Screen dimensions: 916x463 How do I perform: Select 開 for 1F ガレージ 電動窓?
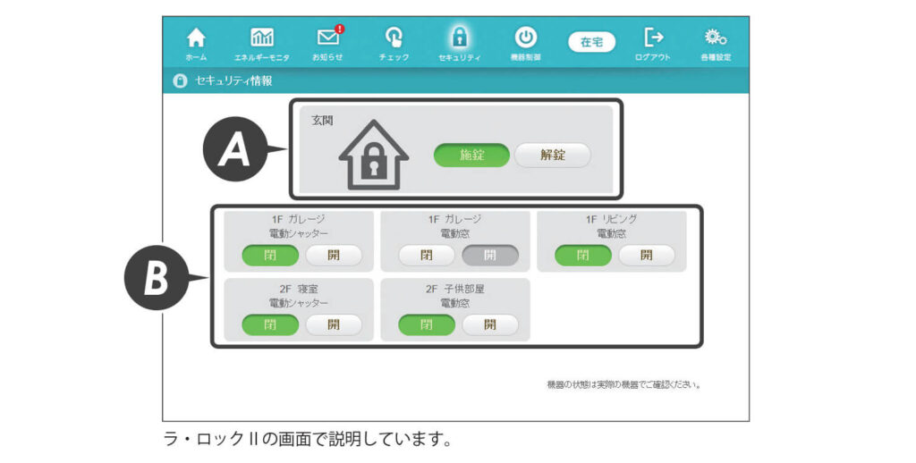pos(490,255)
